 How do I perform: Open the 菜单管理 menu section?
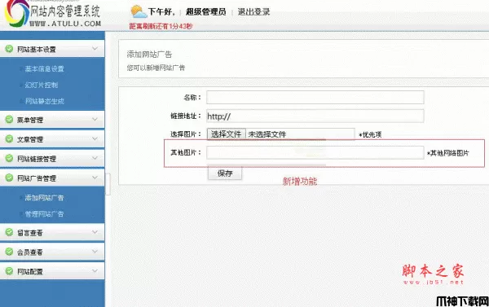(x=52, y=120)
